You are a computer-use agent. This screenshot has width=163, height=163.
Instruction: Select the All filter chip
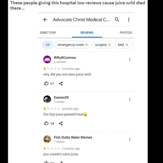[48, 45]
